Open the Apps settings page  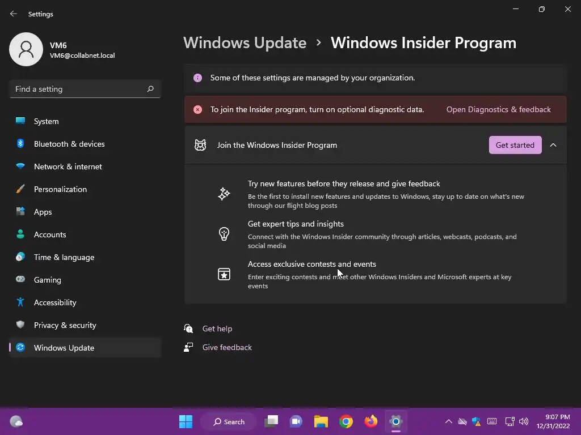tap(85, 212)
